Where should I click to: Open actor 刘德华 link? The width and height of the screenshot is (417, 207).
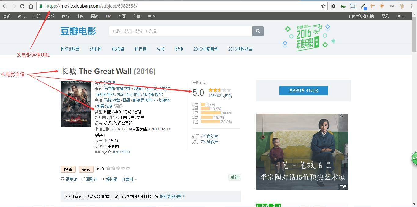(164, 100)
